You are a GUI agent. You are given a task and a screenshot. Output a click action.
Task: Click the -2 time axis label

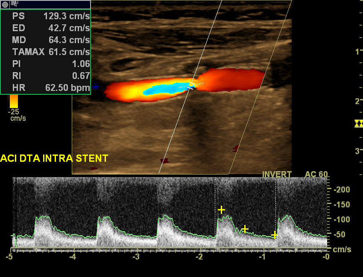click(199, 257)
